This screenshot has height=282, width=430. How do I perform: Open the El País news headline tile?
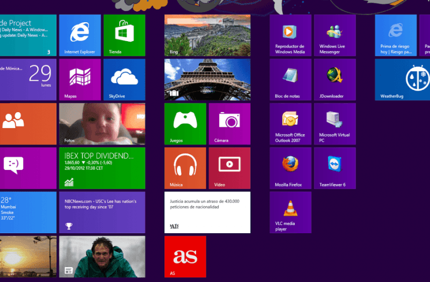pyautogui.click(x=207, y=212)
